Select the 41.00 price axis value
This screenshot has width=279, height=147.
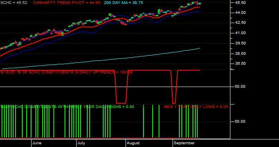click(x=241, y=33)
